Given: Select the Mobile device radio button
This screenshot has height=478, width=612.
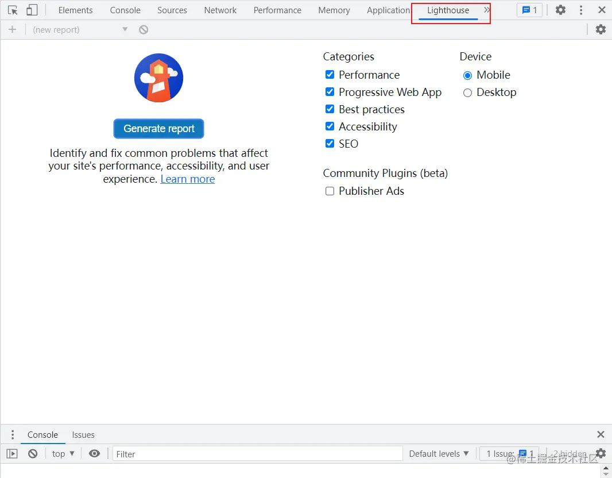Looking at the screenshot, I should (x=467, y=75).
